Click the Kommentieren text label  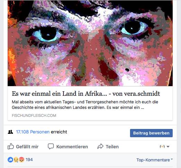(72, 147)
